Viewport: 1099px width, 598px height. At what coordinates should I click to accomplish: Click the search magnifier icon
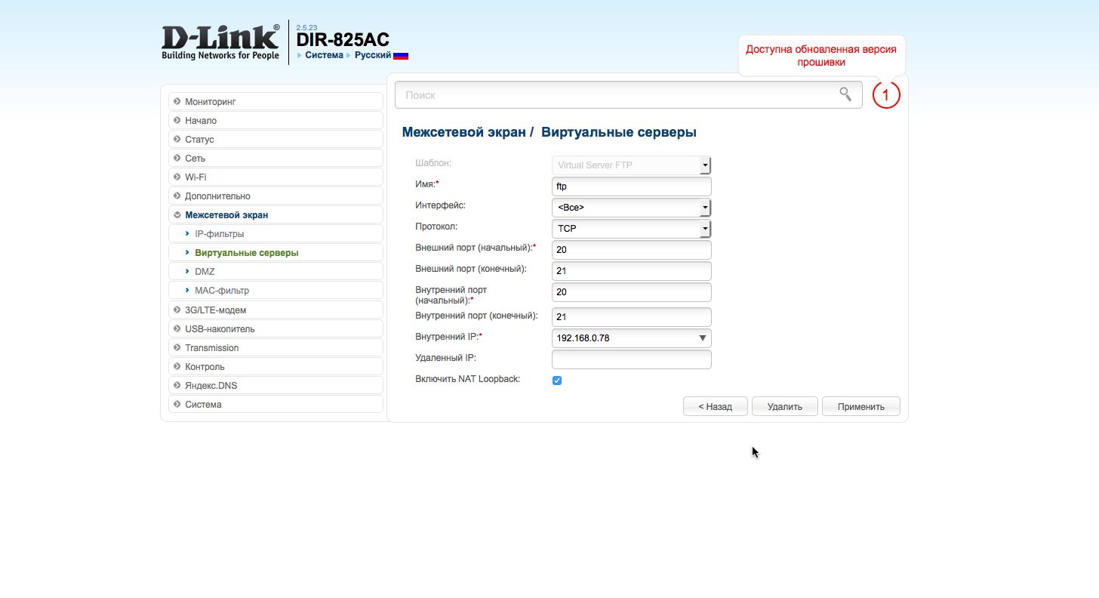click(845, 94)
